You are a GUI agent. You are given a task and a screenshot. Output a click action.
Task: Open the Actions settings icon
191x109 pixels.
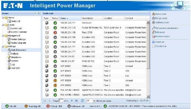(9, 54)
